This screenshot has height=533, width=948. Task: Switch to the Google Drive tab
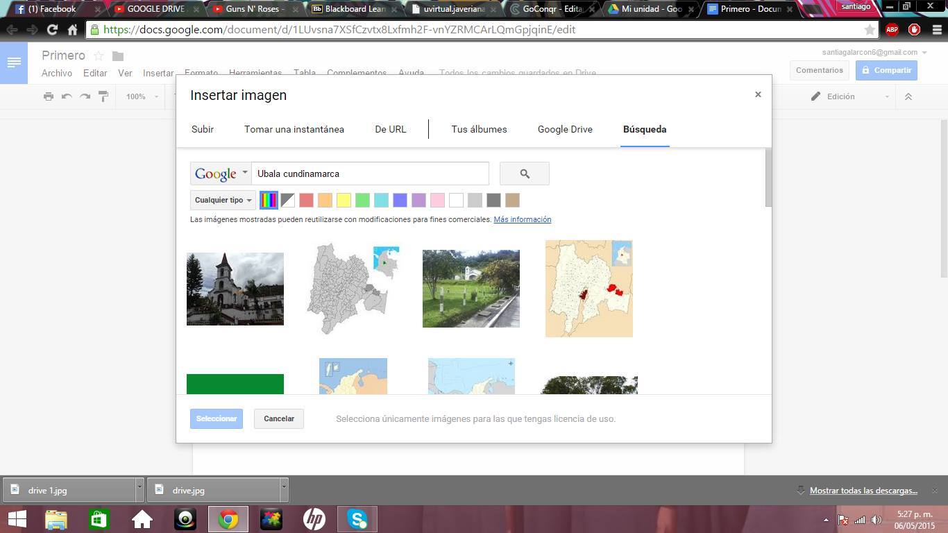tap(565, 129)
